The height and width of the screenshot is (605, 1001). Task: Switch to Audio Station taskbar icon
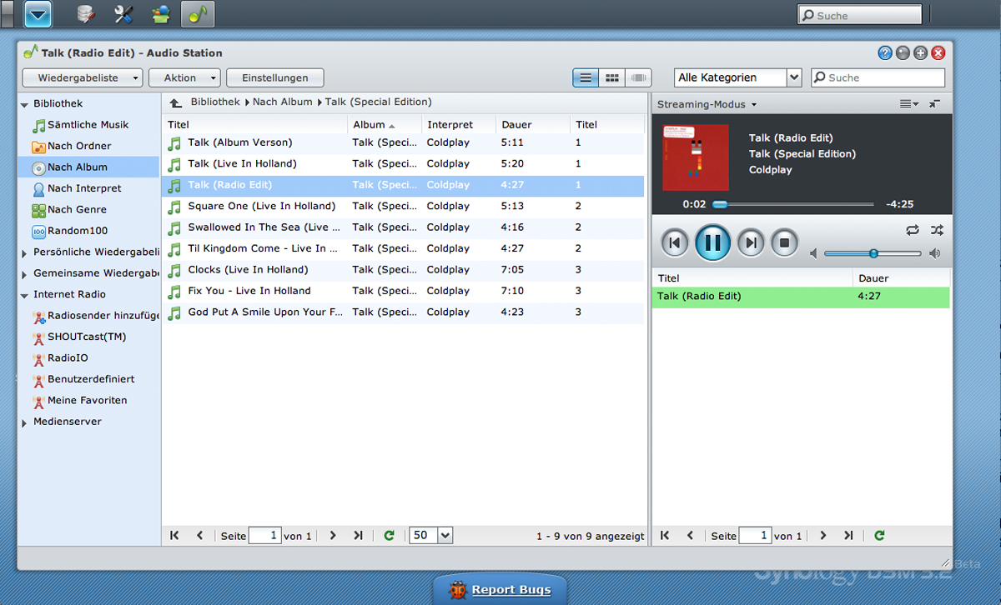pos(197,14)
